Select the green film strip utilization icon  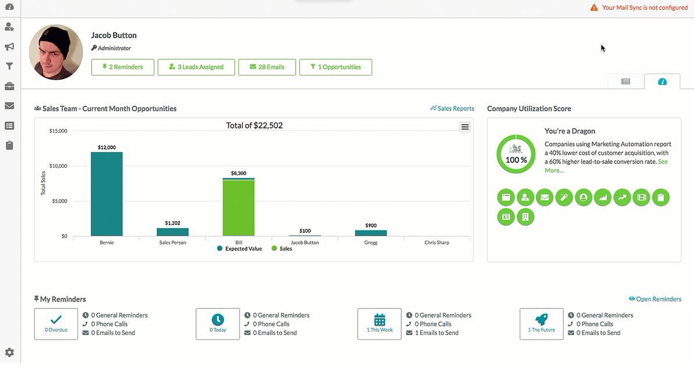point(641,197)
